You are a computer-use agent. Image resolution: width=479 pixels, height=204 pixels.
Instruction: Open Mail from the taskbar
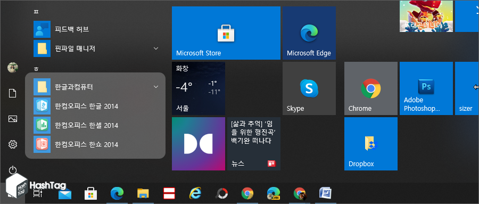pyautogui.click(x=65, y=194)
